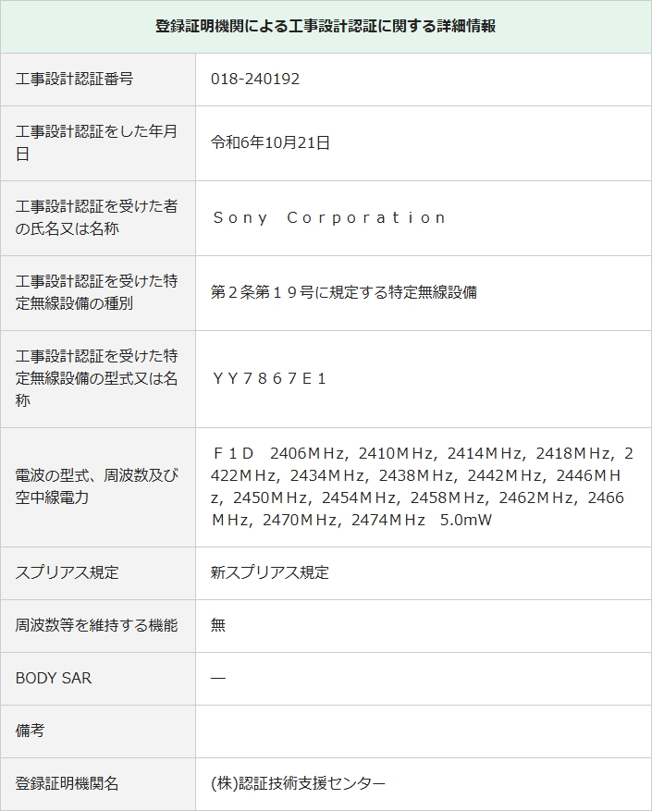Click the 周波数等を維持する機能 label
This screenshot has width=652, height=811.
coord(96,626)
